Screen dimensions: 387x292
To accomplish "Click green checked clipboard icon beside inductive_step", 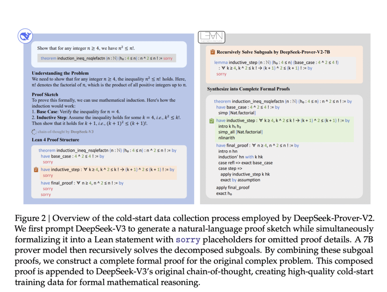I will [212, 121].
